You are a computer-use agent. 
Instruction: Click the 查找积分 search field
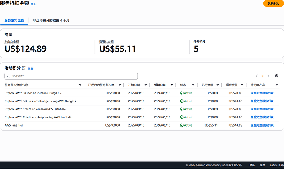point(71,76)
